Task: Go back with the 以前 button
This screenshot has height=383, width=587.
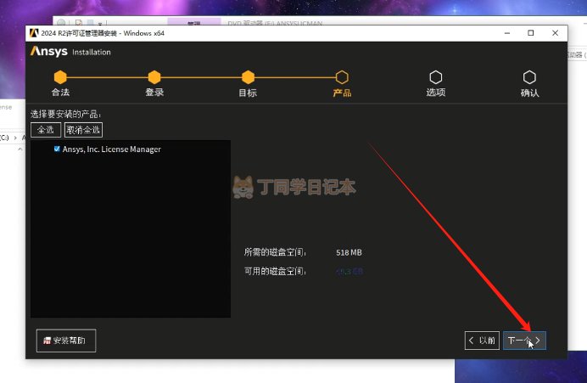Action: tap(481, 341)
